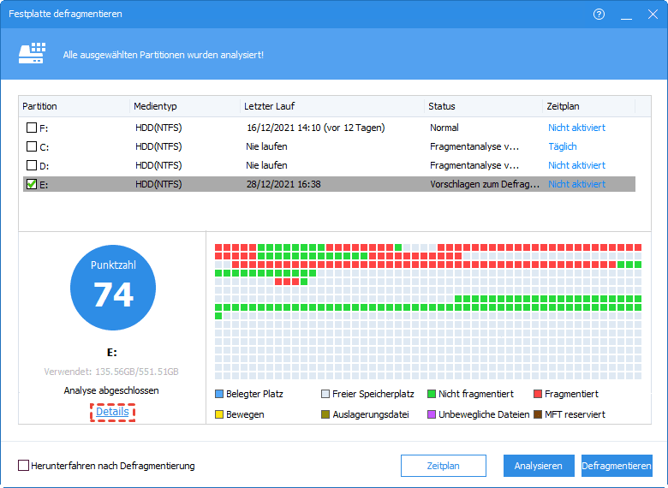The width and height of the screenshot is (668, 488).
Task: Select D: row Fragmentanalyse status cell
Action: (x=474, y=165)
